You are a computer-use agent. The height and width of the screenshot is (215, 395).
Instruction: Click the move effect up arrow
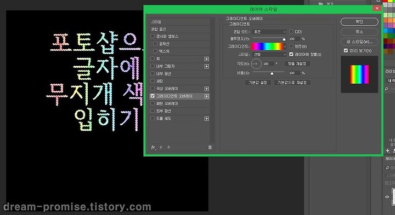point(161,147)
